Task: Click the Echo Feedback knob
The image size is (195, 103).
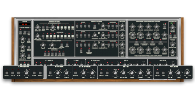Action: pyautogui.click(x=123, y=73)
